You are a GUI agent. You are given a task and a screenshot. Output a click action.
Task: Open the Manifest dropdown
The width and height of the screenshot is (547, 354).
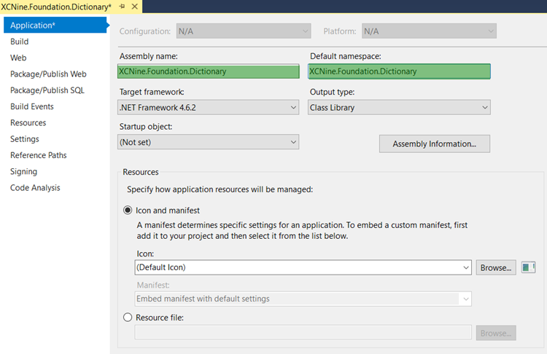coord(303,299)
